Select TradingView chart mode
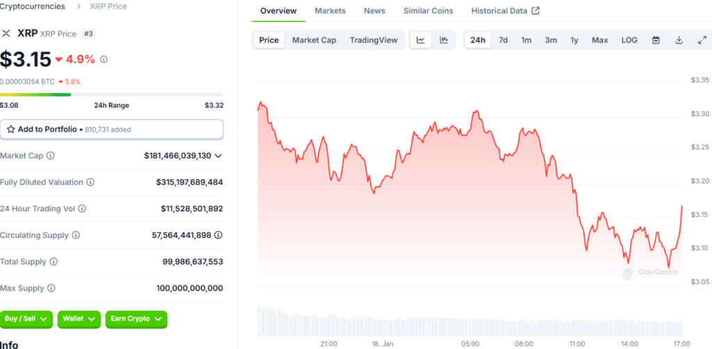The width and height of the screenshot is (712, 349). coord(373,40)
